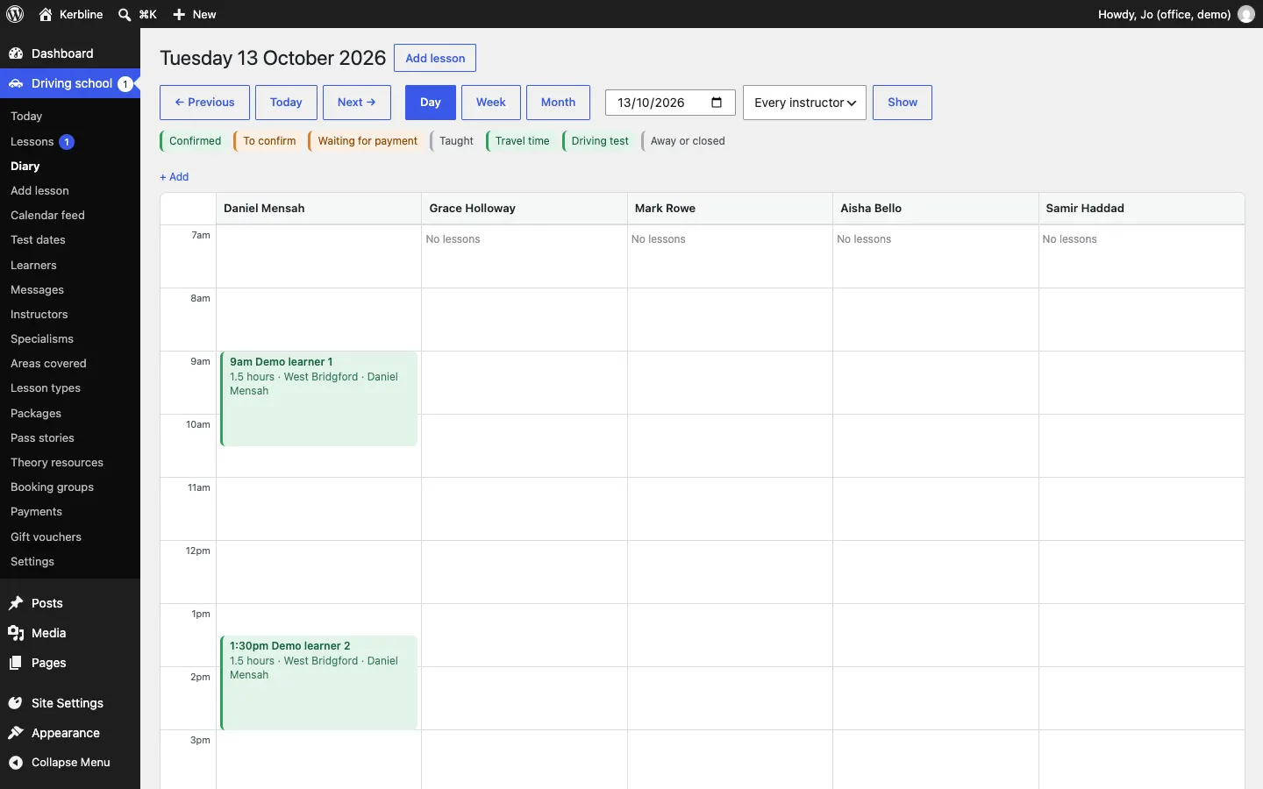Open the WordPress logo menu
The width and height of the screenshot is (1263, 789).
(15, 14)
